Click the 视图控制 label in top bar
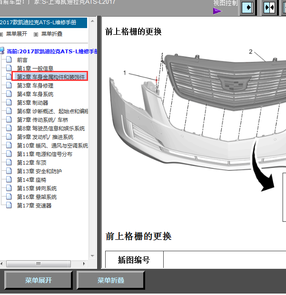Viewport: 286px width, 295px height. point(226,3)
